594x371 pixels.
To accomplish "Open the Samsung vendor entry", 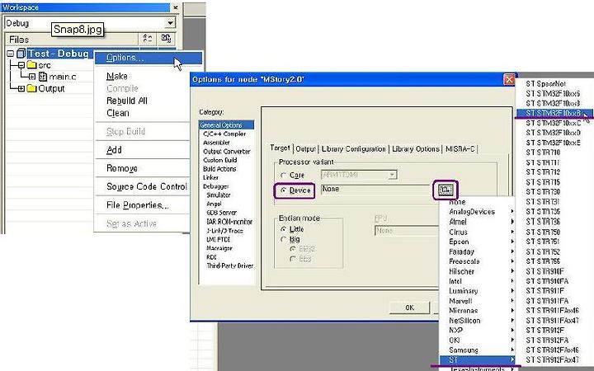I will [478, 350].
